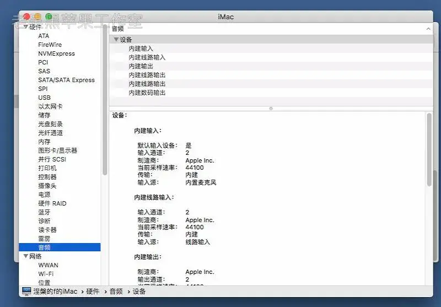This screenshot has width=441, height=307.
Task: Click the pane divider handle dot
Action: pyautogui.click(x=271, y=108)
